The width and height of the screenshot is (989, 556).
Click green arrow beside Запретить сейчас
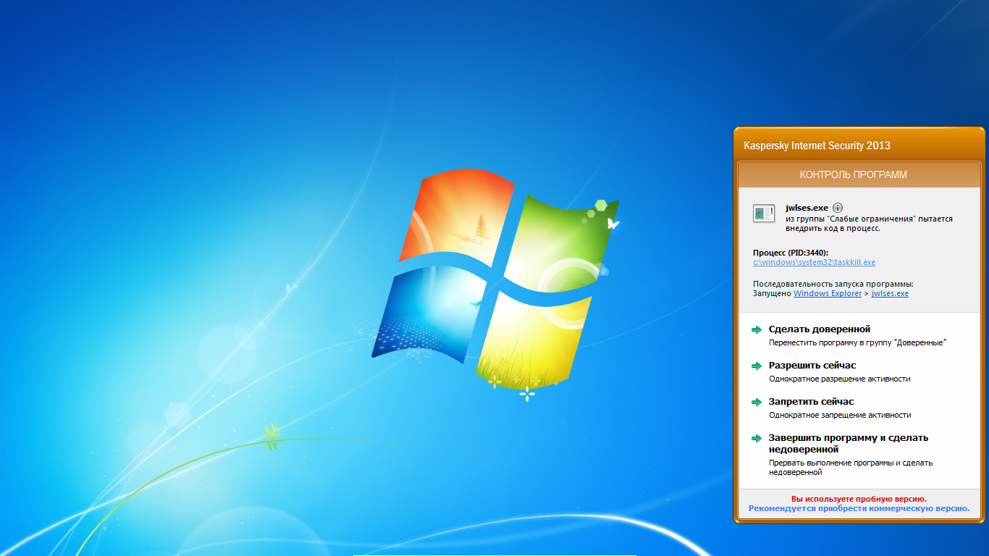[757, 402]
